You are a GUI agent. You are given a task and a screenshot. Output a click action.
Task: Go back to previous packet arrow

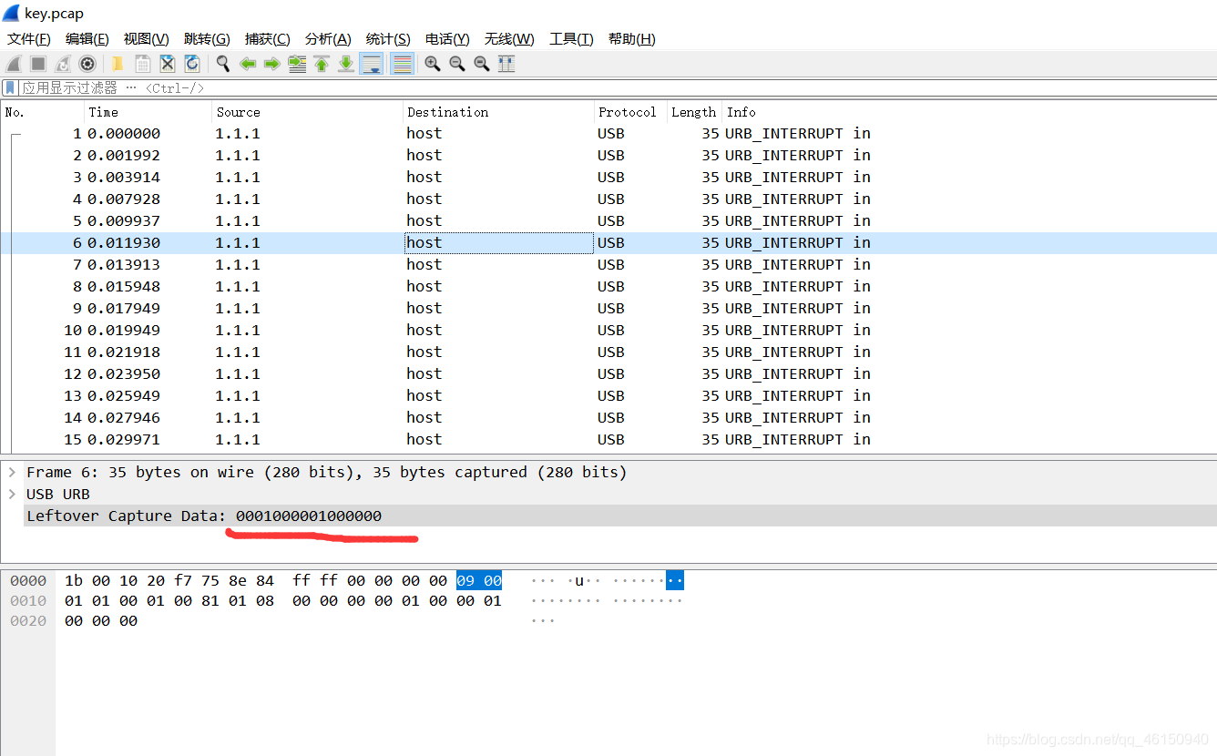pyautogui.click(x=247, y=64)
